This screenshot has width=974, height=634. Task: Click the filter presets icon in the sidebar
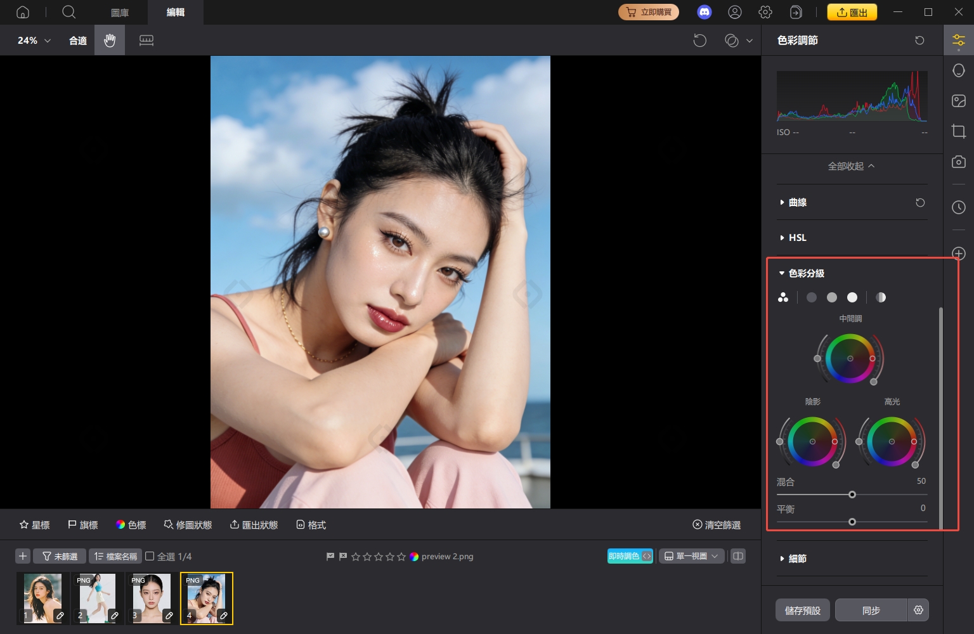click(x=959, y=100)
